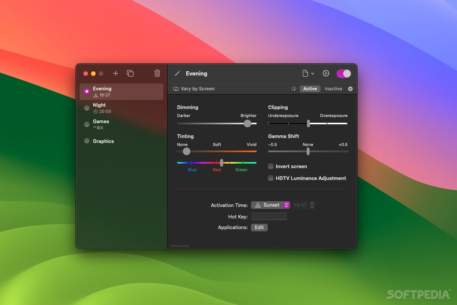Add a new preset with the plus icon

tap(115, 73)
